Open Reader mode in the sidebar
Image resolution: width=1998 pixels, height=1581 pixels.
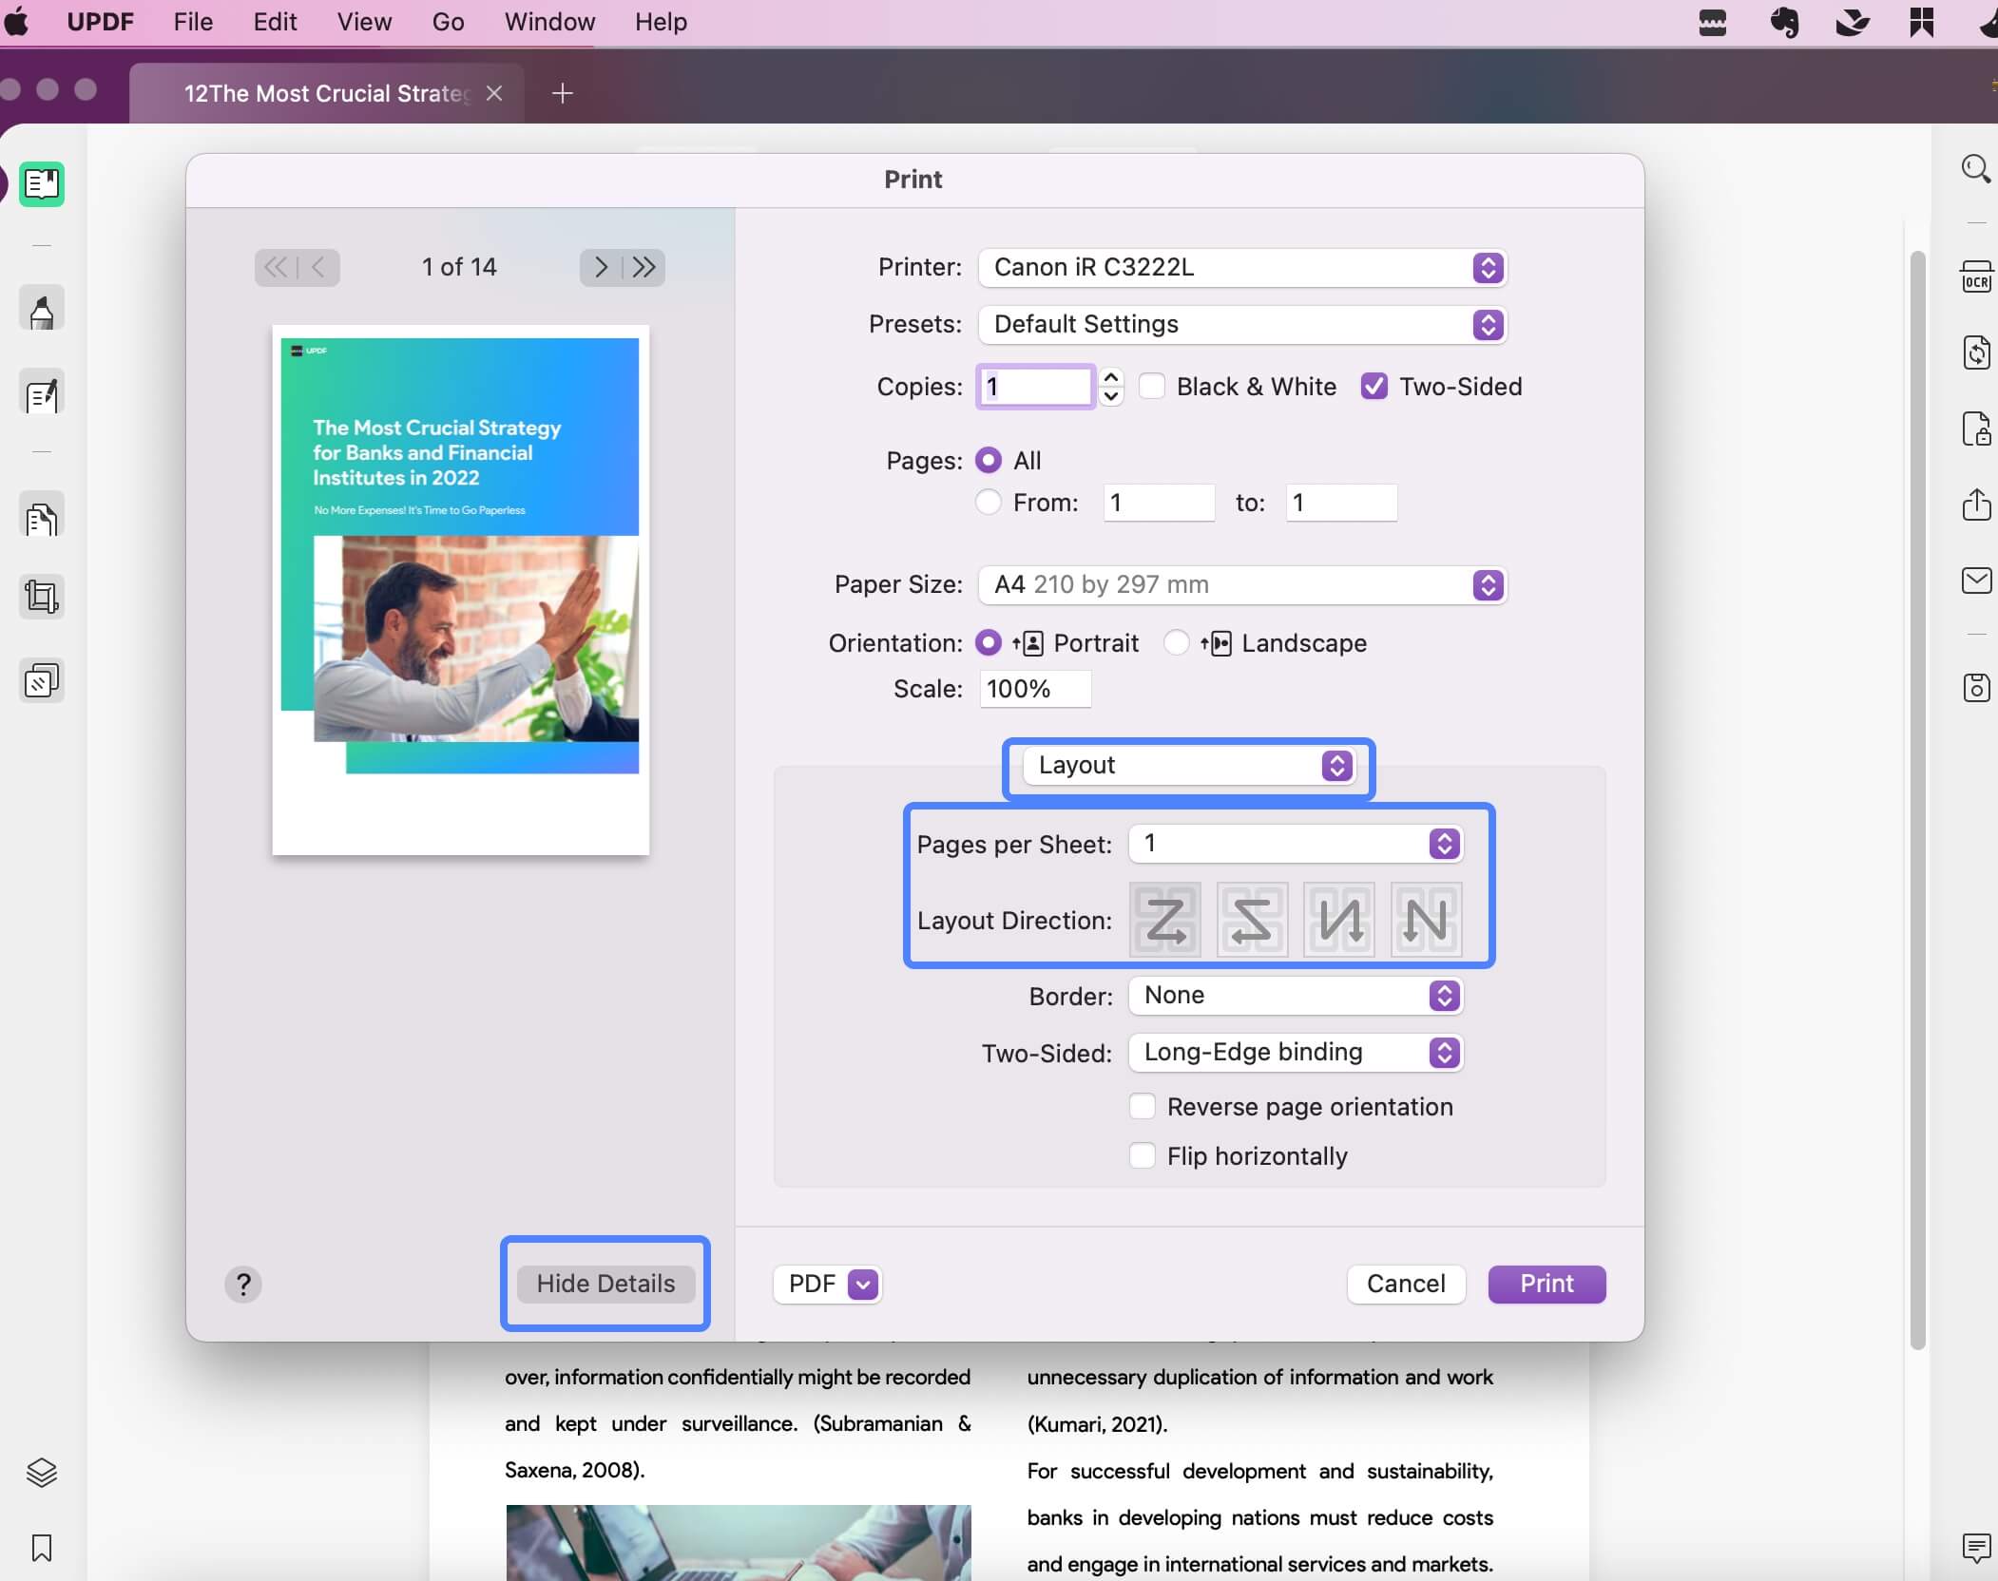42,184
